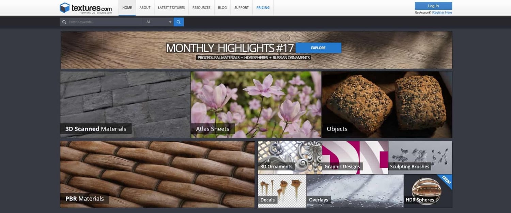Click the blue search magnifier button
The image size is (511, 213).
point(179,22)
